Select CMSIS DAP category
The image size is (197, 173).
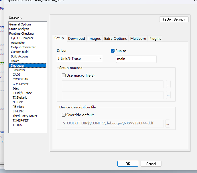[x=20, y=79]
